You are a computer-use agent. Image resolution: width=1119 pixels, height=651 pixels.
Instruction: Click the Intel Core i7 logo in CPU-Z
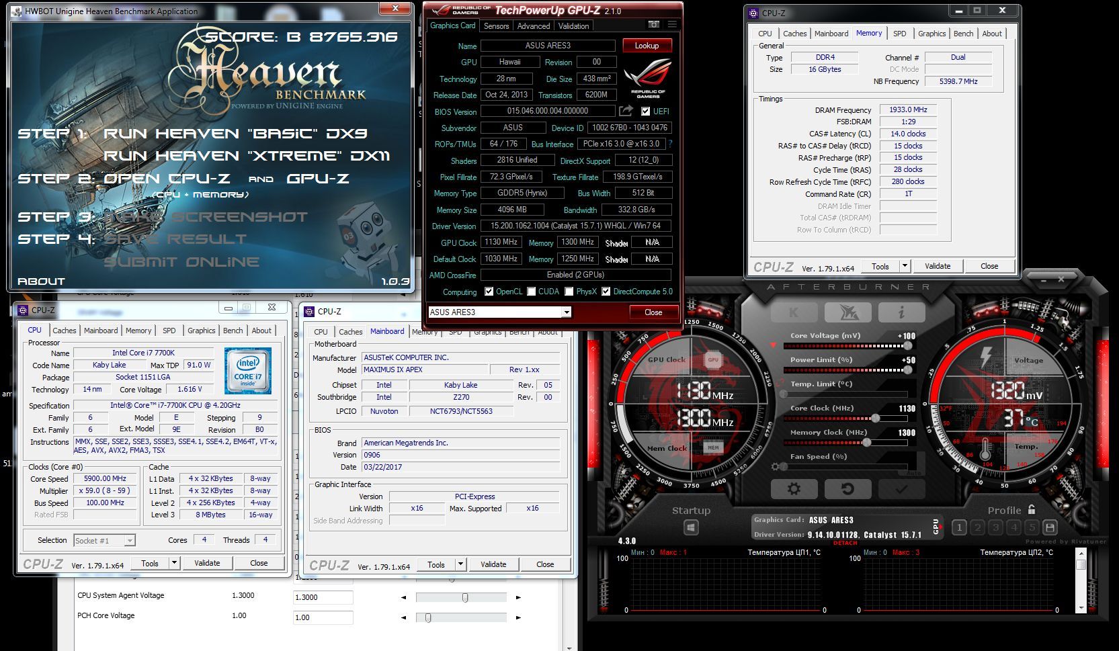coord(248,370)
